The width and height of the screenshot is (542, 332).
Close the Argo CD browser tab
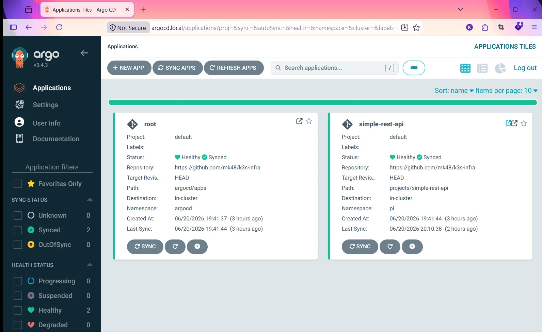click(x=127, y=10)
